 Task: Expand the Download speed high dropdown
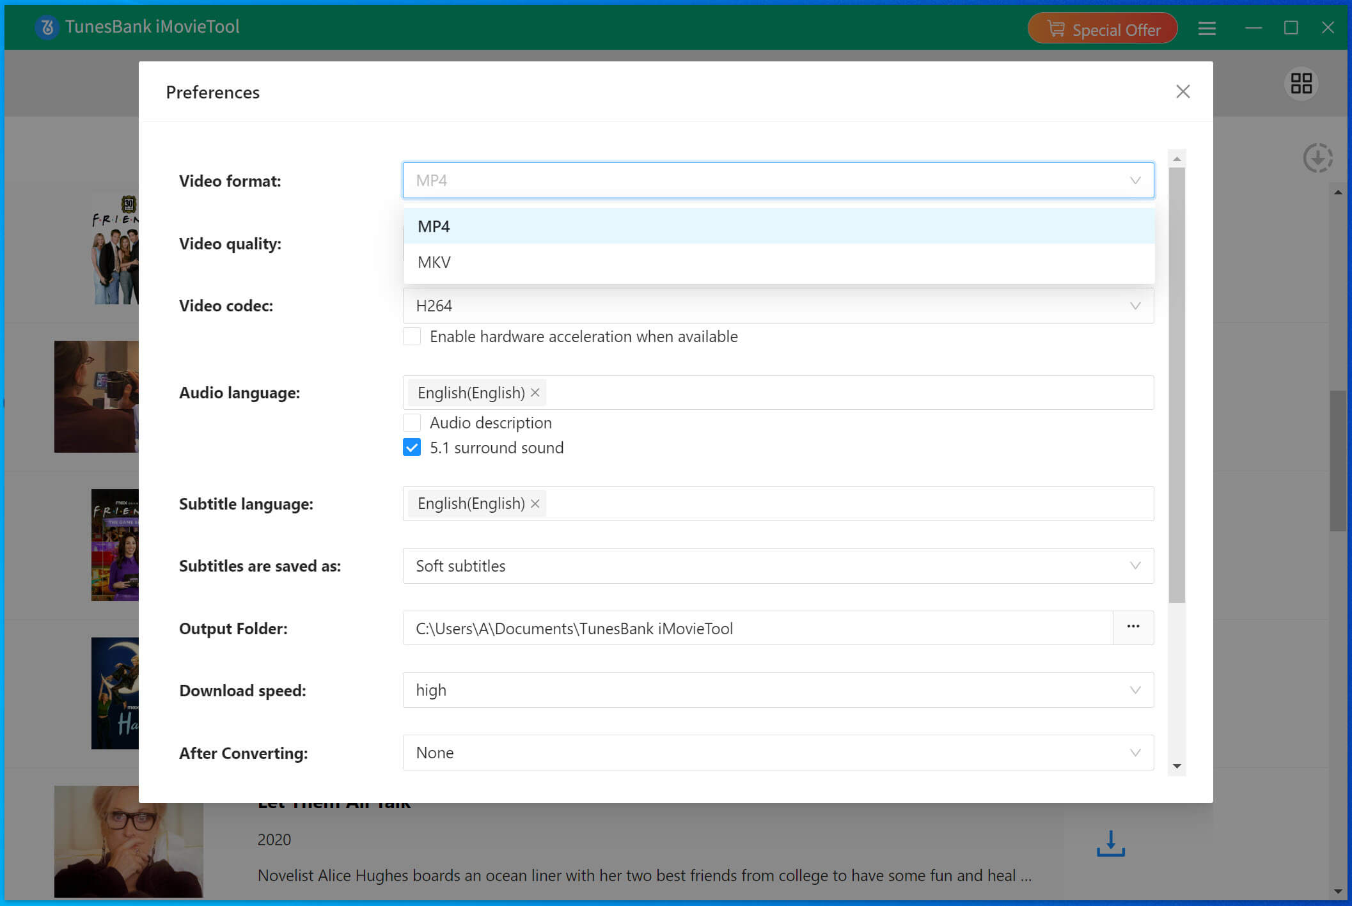[778, 690]
